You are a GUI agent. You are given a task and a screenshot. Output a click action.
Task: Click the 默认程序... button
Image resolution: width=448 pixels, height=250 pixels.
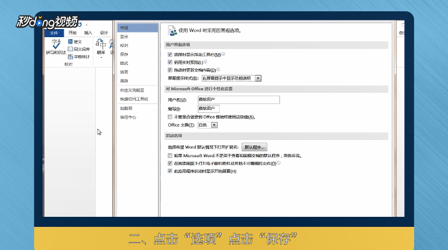[254, 147]
